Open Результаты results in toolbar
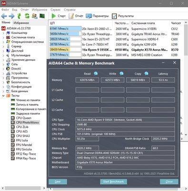Image resolution: width=188 pixels, height=191 pixels. pyautogui.click(x=114, y=16)
